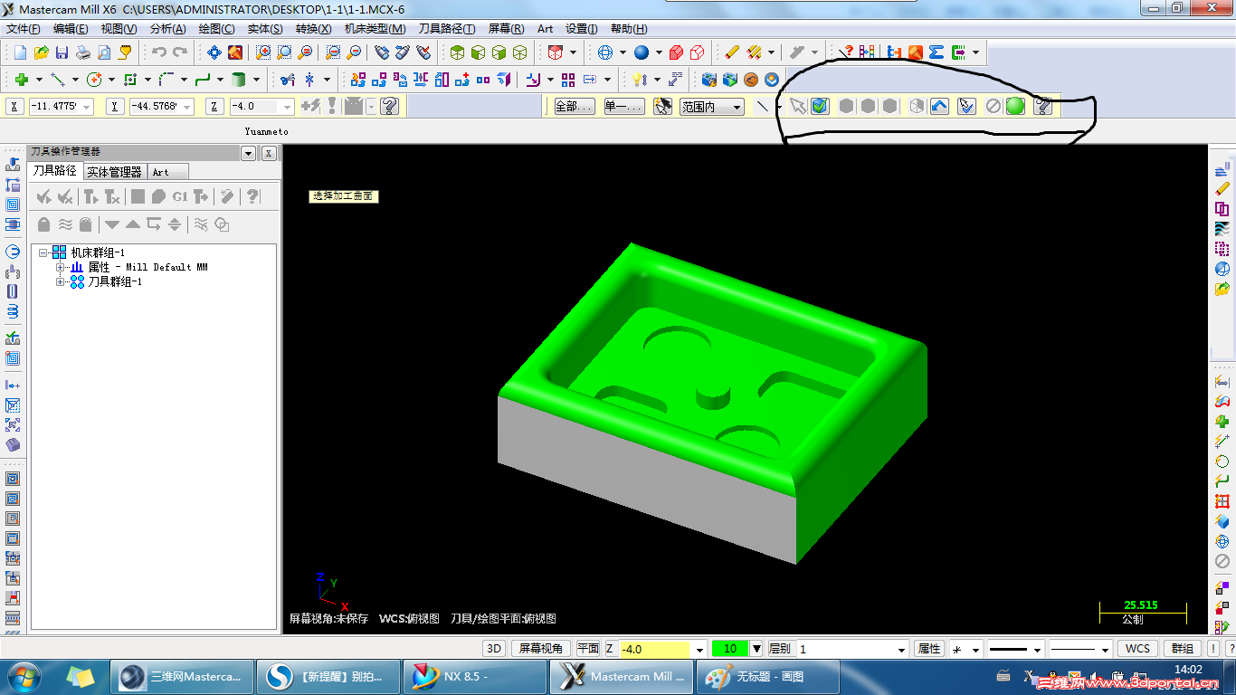Switch to the 实体管理器 tab
Viewport: 1236px width, 695px height.
pyautogui.click(x=114, y=171)
